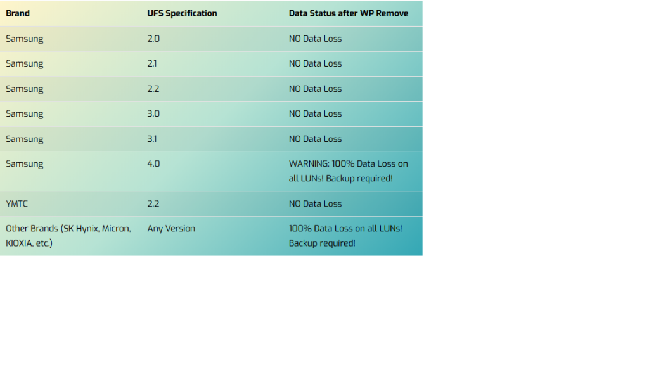The width and height of the screenshot is (649, 365).
Task: Click the Other Brands (SK Hynix, Micron) cell
Action: [68, 236]
